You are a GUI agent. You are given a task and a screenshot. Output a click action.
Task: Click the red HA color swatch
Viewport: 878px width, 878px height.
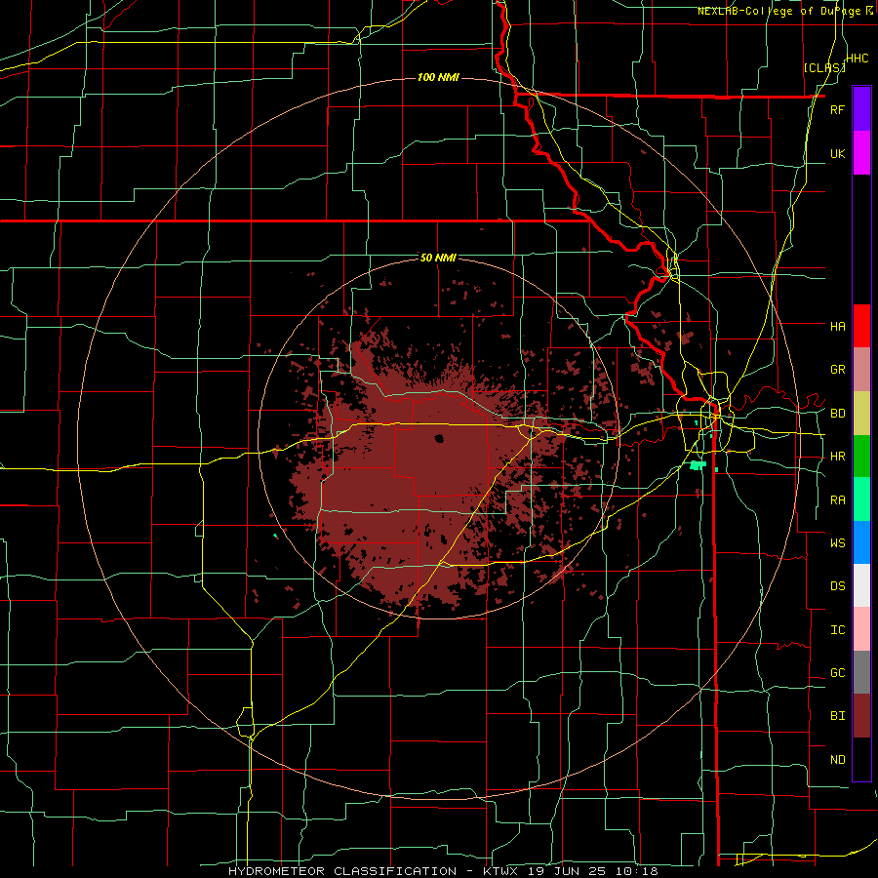(861, 326)
